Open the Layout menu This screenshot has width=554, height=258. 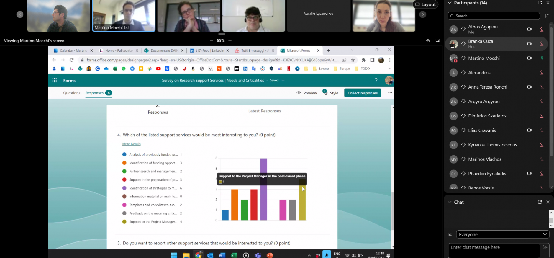(425, 4)
